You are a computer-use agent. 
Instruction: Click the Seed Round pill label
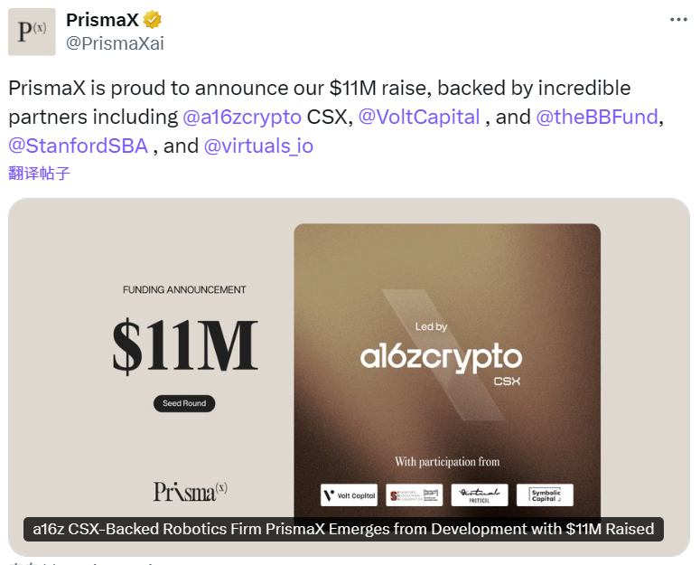click(x=184, y=403)
